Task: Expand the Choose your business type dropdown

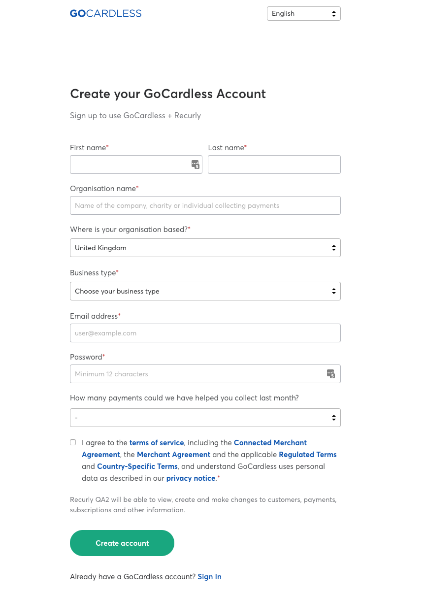Action: click(x=205, y=291)
